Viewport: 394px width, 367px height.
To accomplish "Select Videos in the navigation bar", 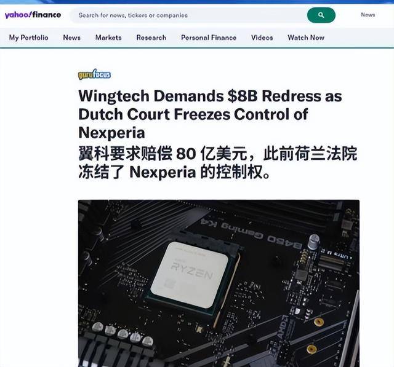I will pyautogui.click(x=262, y=37).
